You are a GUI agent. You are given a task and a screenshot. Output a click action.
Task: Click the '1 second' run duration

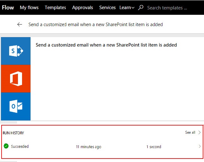(x=154, y=147)
